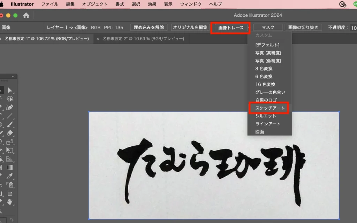This screenshot has width=357, height=223.
Task: Pick the Paintbrush tool
Action: click(x=10, y=124)
